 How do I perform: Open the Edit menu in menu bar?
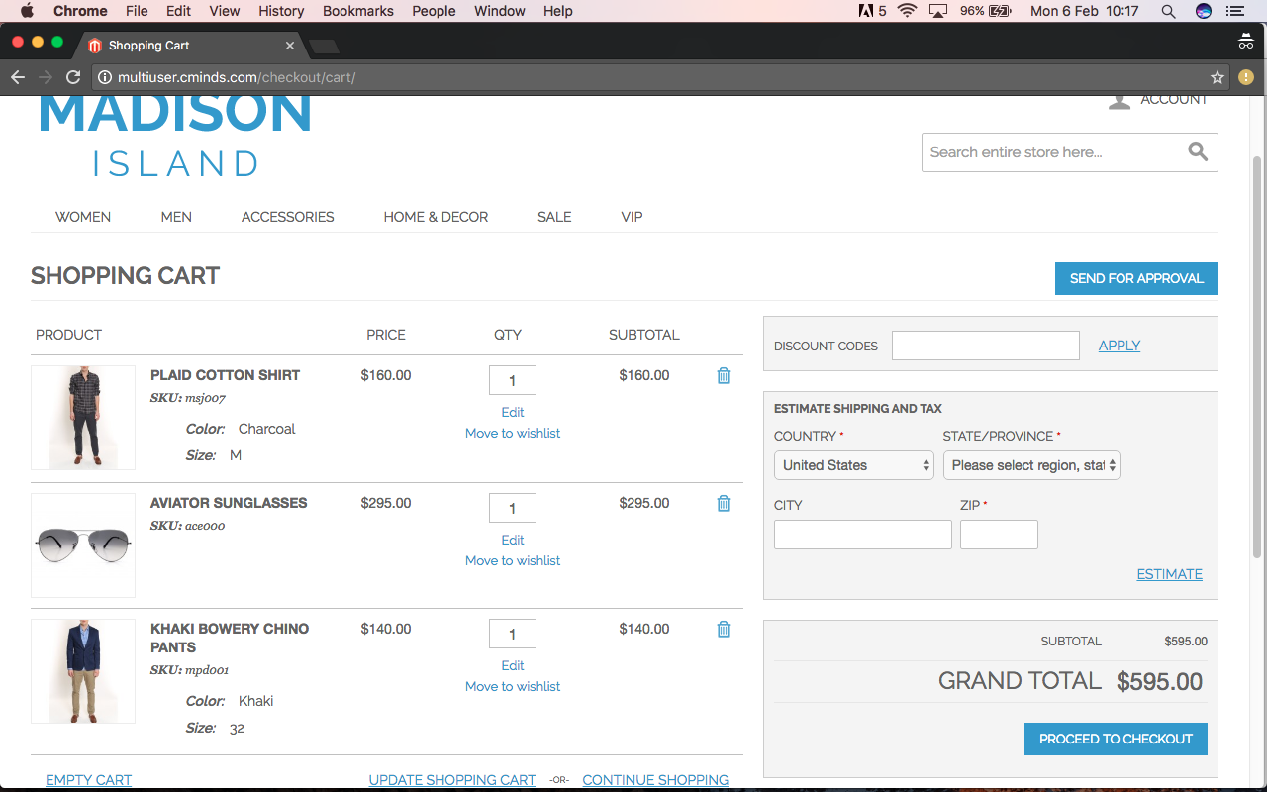pyautogui.click(x=179, y=11)
